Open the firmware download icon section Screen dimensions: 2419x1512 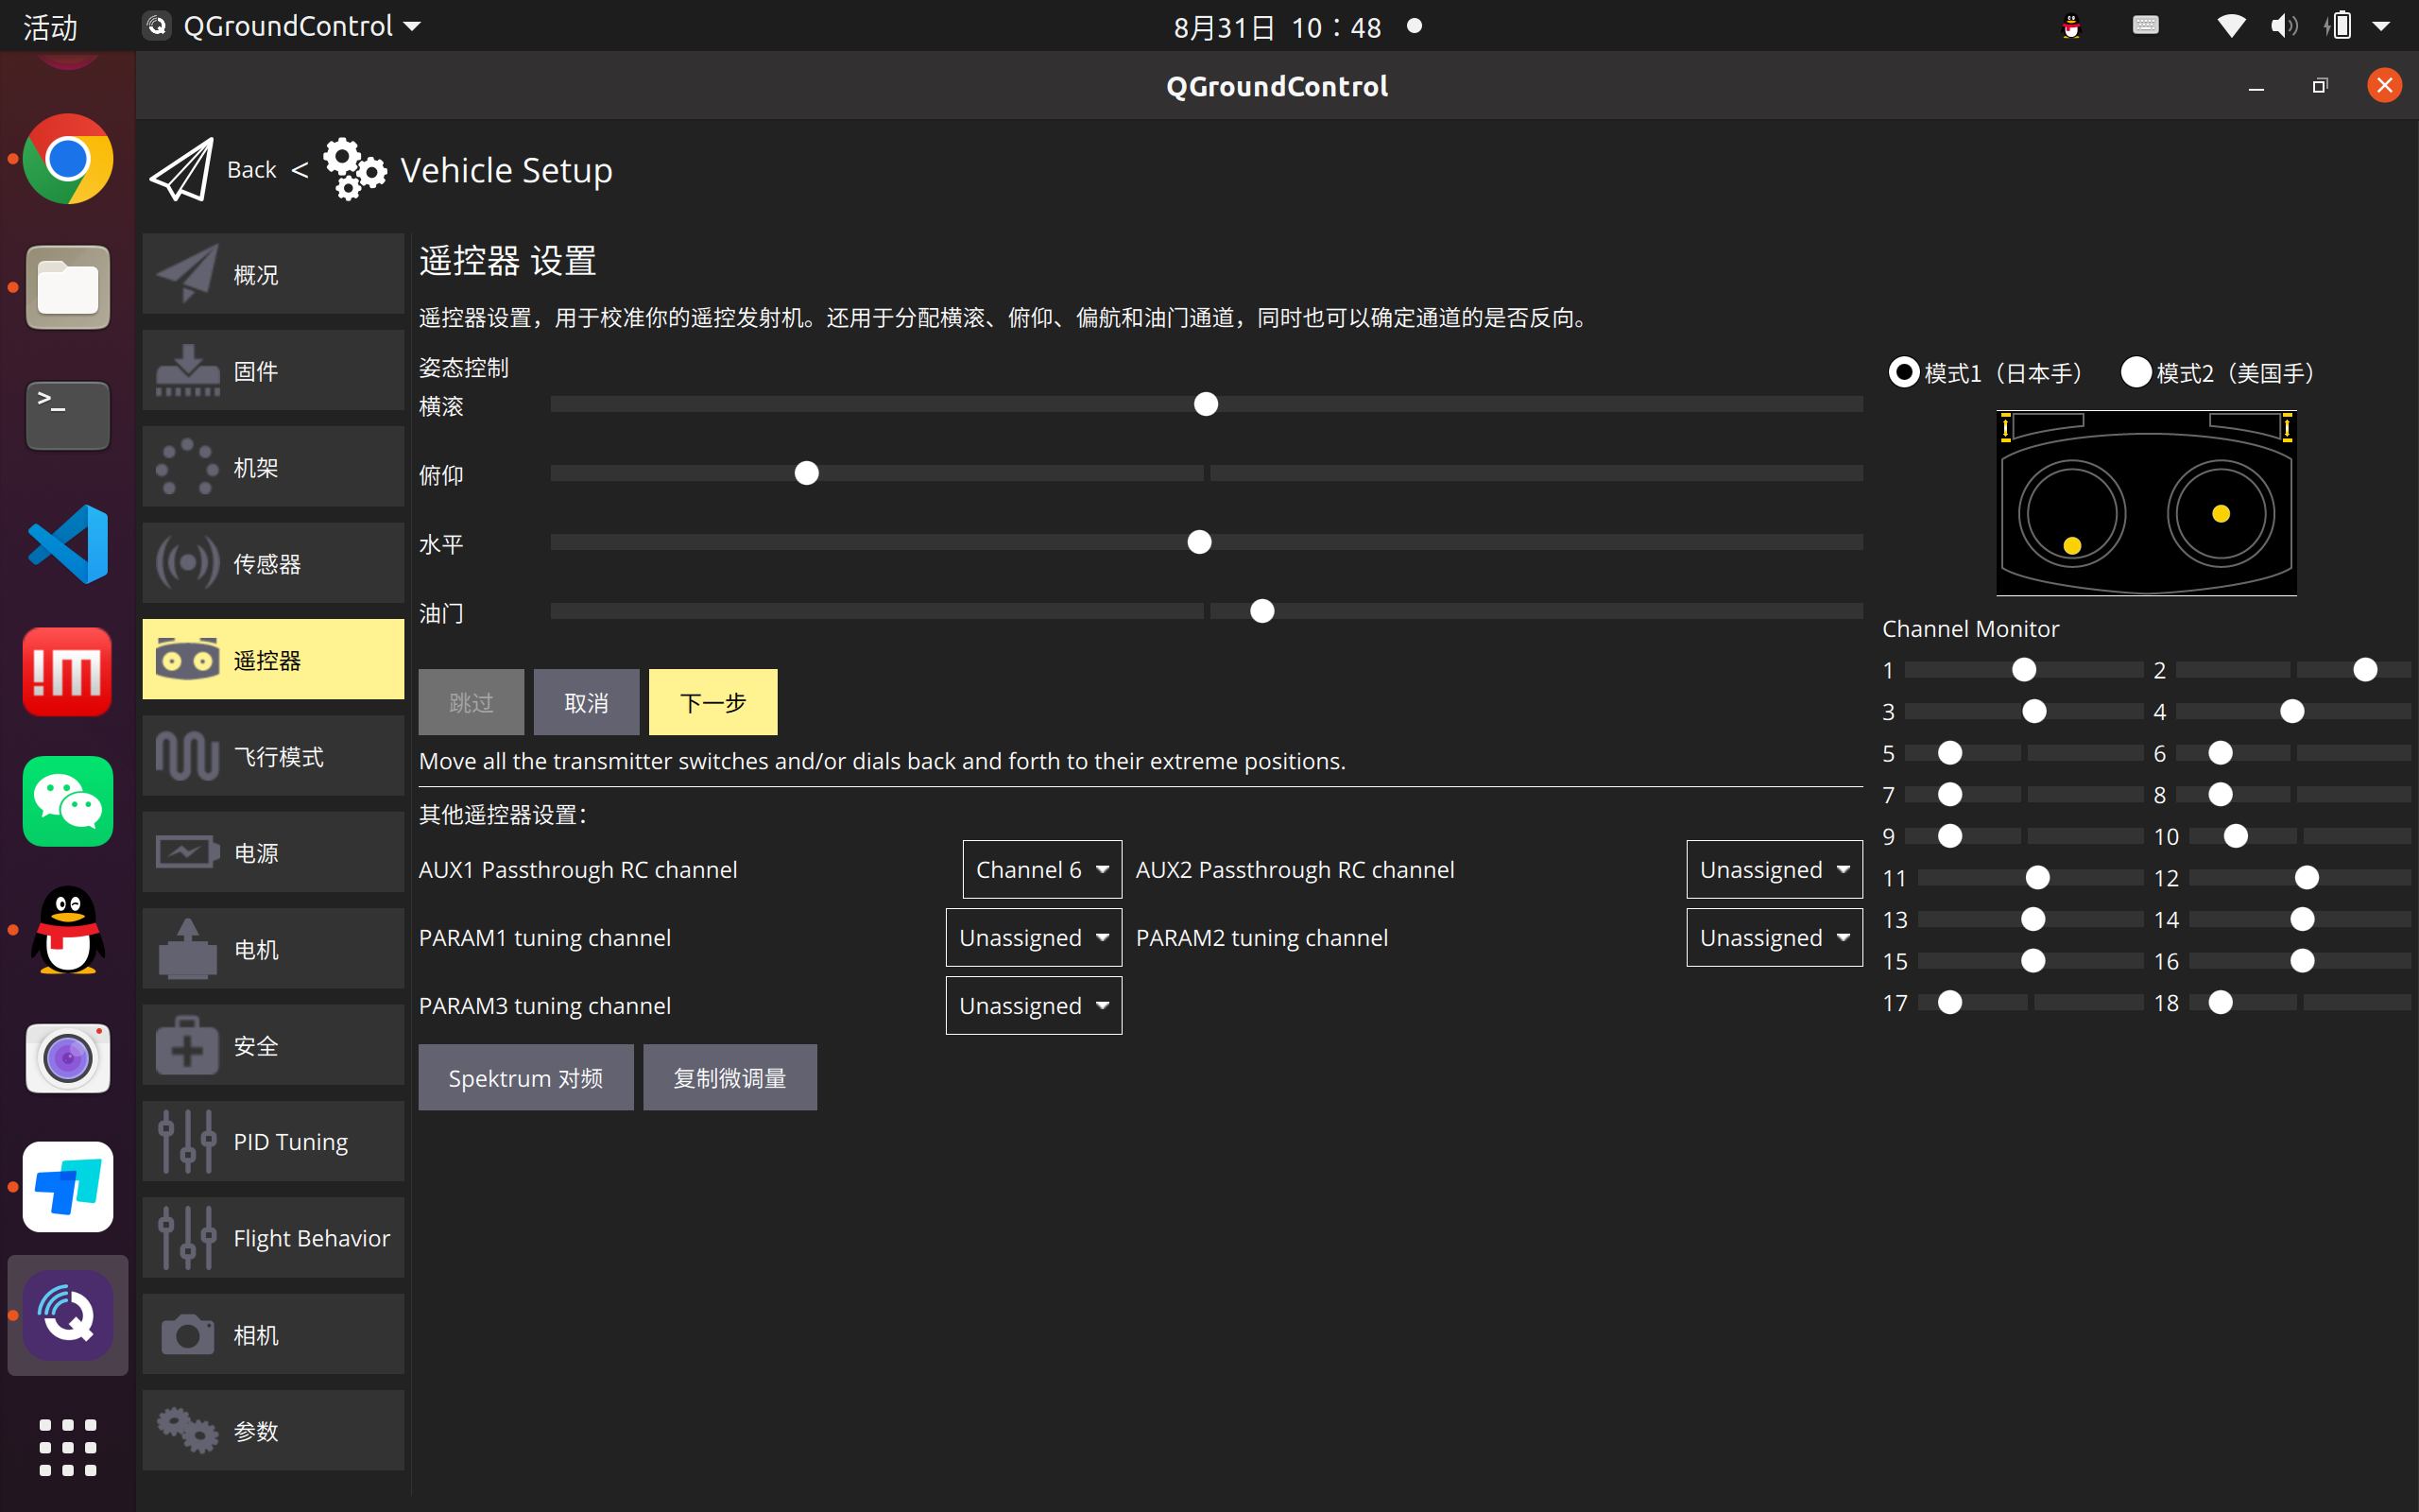(x=187, y=371)
